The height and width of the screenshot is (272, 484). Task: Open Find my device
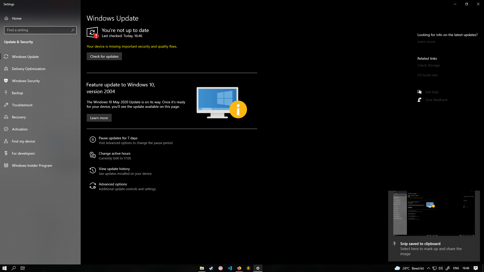pyautogui.click(x=23, y=141)
